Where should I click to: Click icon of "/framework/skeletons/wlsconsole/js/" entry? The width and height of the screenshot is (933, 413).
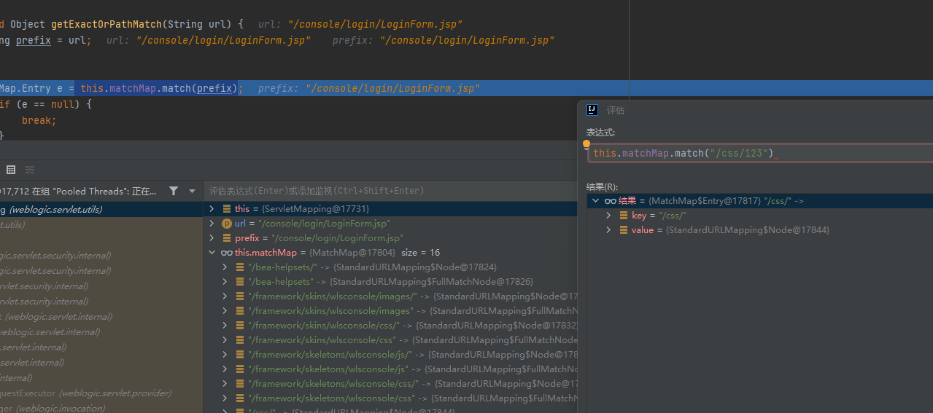click(x=240, y=355)
